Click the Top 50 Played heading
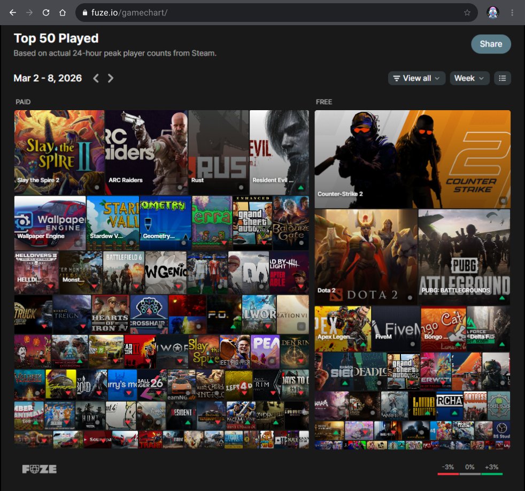Viewport: 525px width, 491px height. (x=56, y=38)
